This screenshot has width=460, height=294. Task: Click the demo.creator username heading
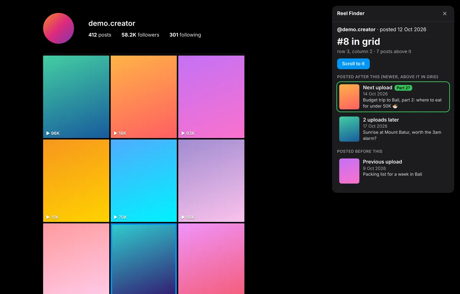(112, 23)
